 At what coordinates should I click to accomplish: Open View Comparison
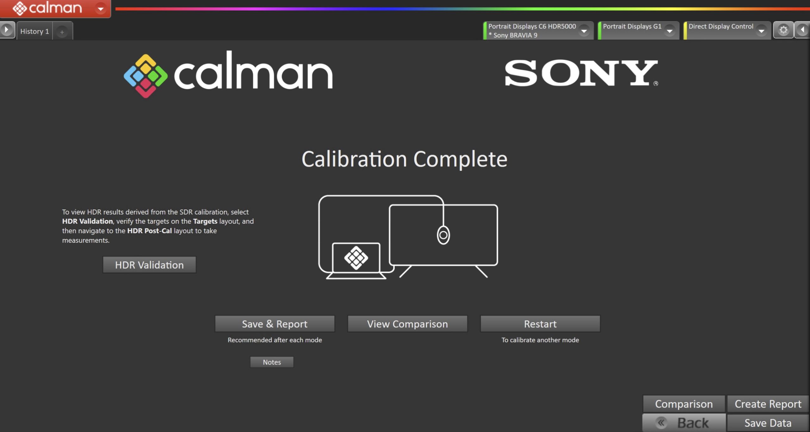click(x=407, y=324)
